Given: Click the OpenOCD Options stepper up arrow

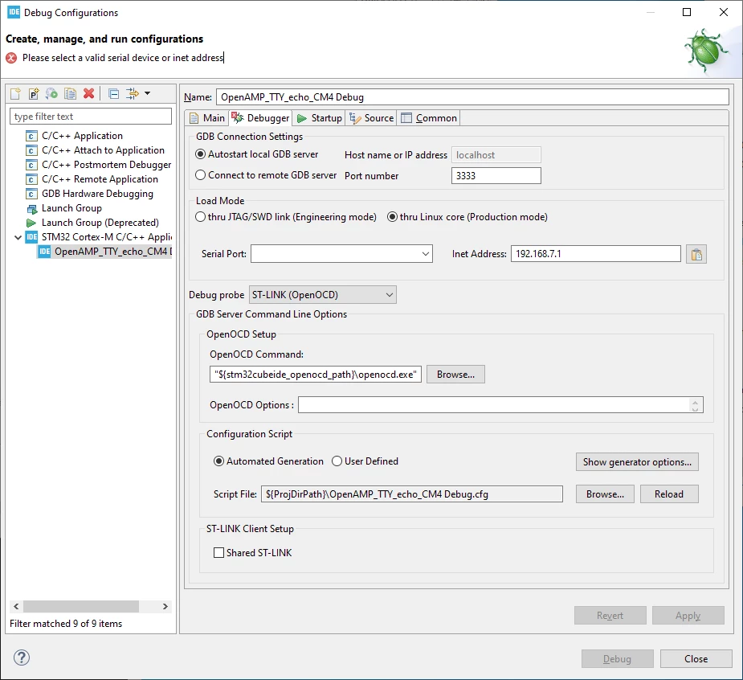Looking at the screenshot, I should [695, 402].
